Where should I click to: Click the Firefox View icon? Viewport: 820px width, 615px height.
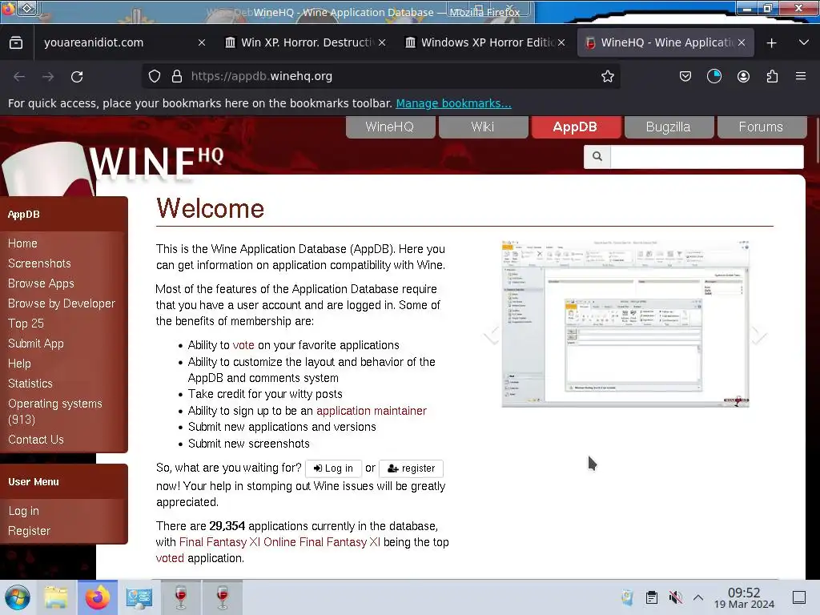point(16,43)
